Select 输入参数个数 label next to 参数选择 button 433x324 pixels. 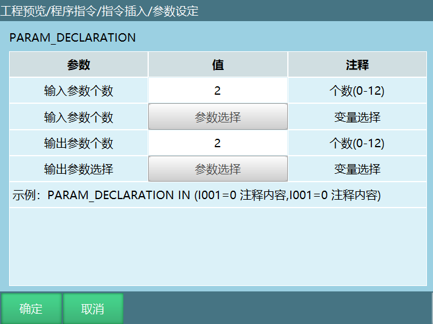[79, 117]
